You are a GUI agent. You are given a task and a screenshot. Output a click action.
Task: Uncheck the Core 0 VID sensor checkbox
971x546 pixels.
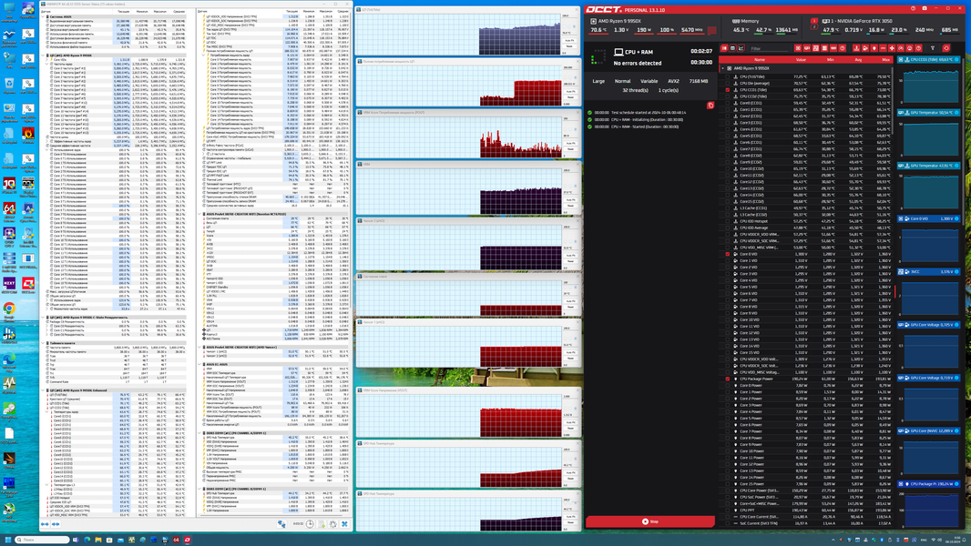point(727,254)
